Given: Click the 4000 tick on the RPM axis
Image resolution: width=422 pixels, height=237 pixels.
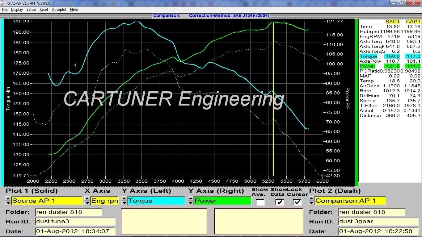Looking at the screenshot, I should (x=178, y=181).
